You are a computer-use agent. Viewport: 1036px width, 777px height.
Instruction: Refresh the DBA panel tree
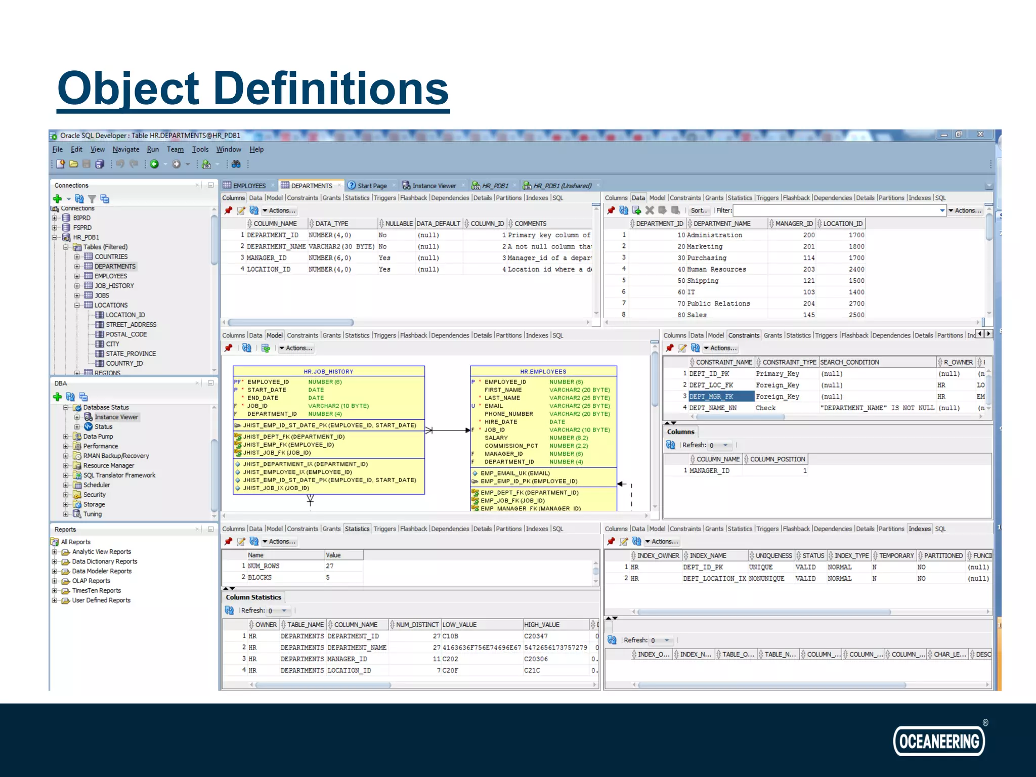(70, 397)
